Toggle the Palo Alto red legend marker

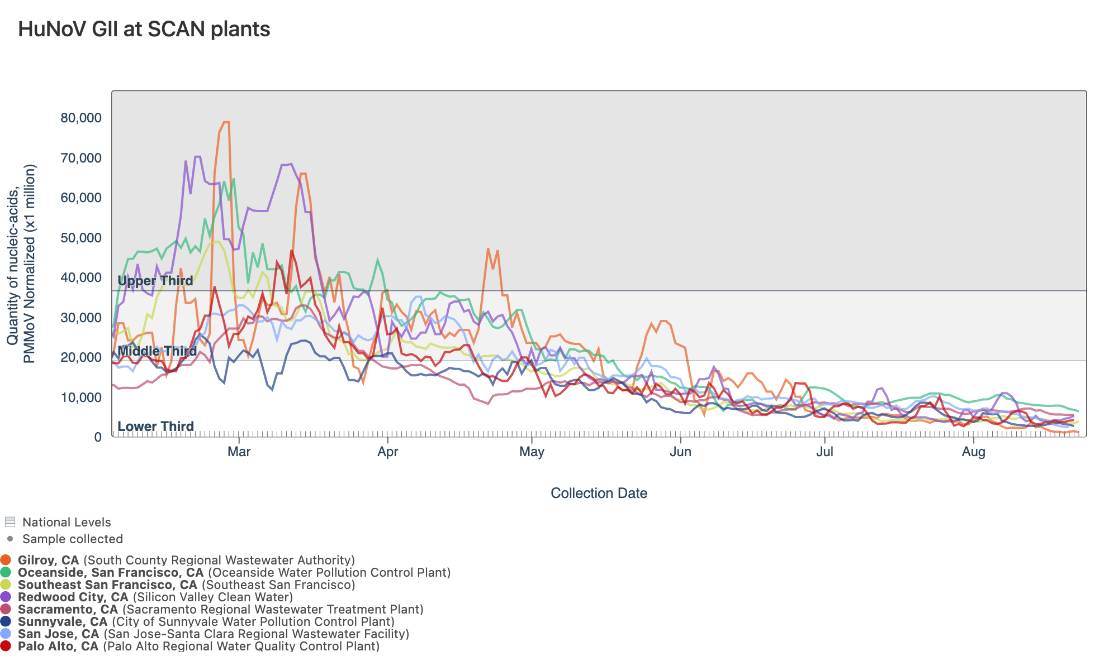[6, 646]
